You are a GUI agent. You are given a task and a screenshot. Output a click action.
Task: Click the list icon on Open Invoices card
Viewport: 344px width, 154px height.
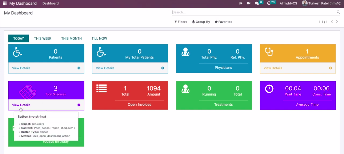[101, 88]
